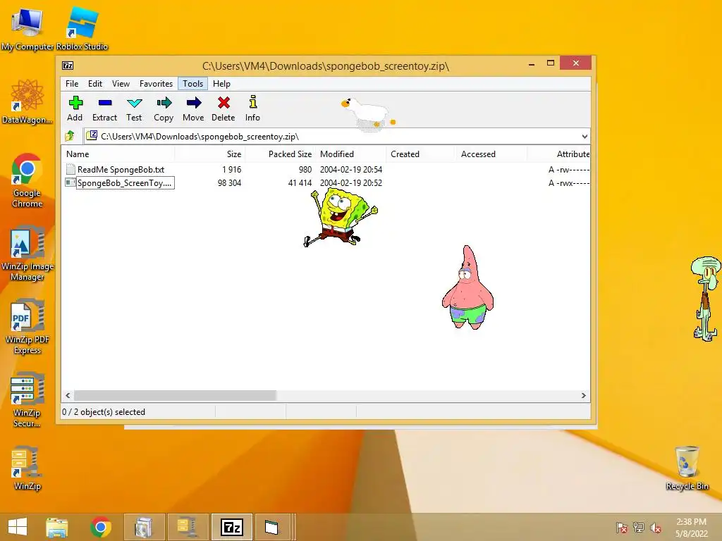The width and height of the screenshot is (722, 541).
Task: Switch to 7-Zip taskbar button
Action: click(231, 527)
